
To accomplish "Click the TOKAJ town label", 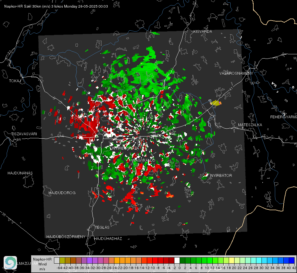I will pyautogui.click(x=15, y=81).
